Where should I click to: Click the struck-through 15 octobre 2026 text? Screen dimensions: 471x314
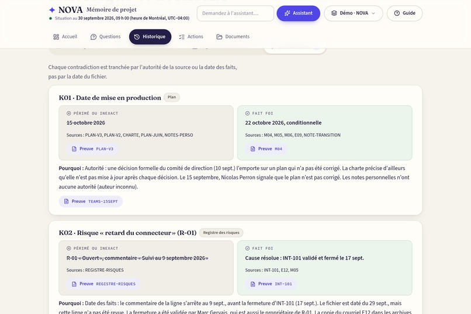click(x=86, y=123)
